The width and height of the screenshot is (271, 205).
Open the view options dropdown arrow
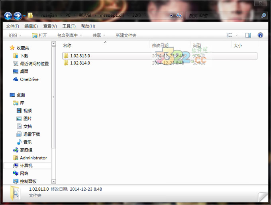click(237, 35)
